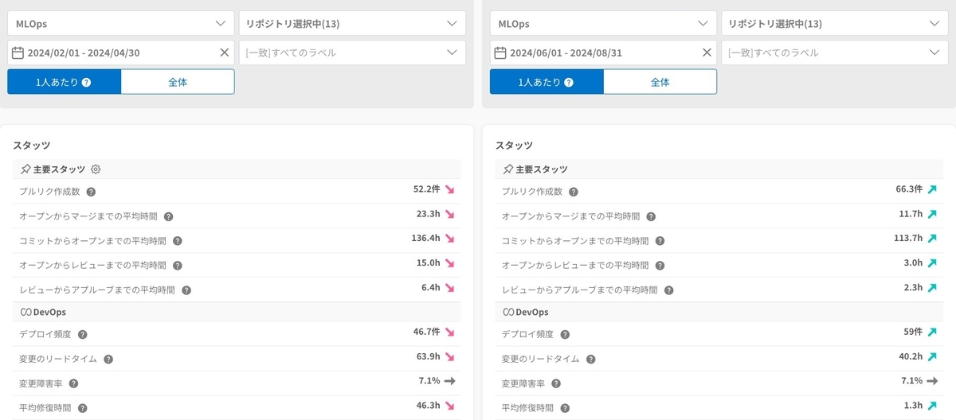Click the 15.0h value in left panel
The width and height of the screenshot is (956, 420).
(428, 263)
